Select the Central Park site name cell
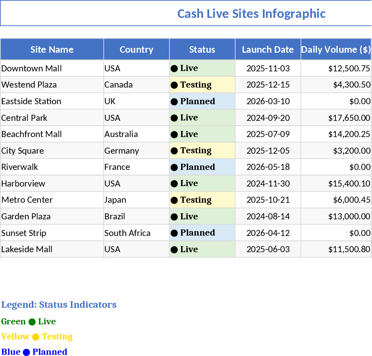 [x=52, y=118]
